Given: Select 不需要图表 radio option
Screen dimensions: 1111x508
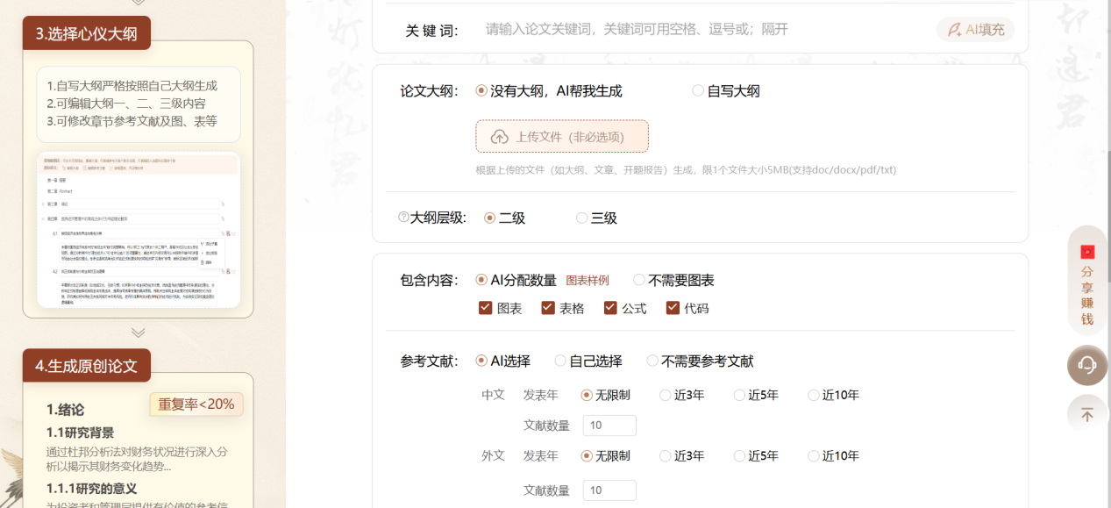Looking at the screenshot, I should (638, 280).
